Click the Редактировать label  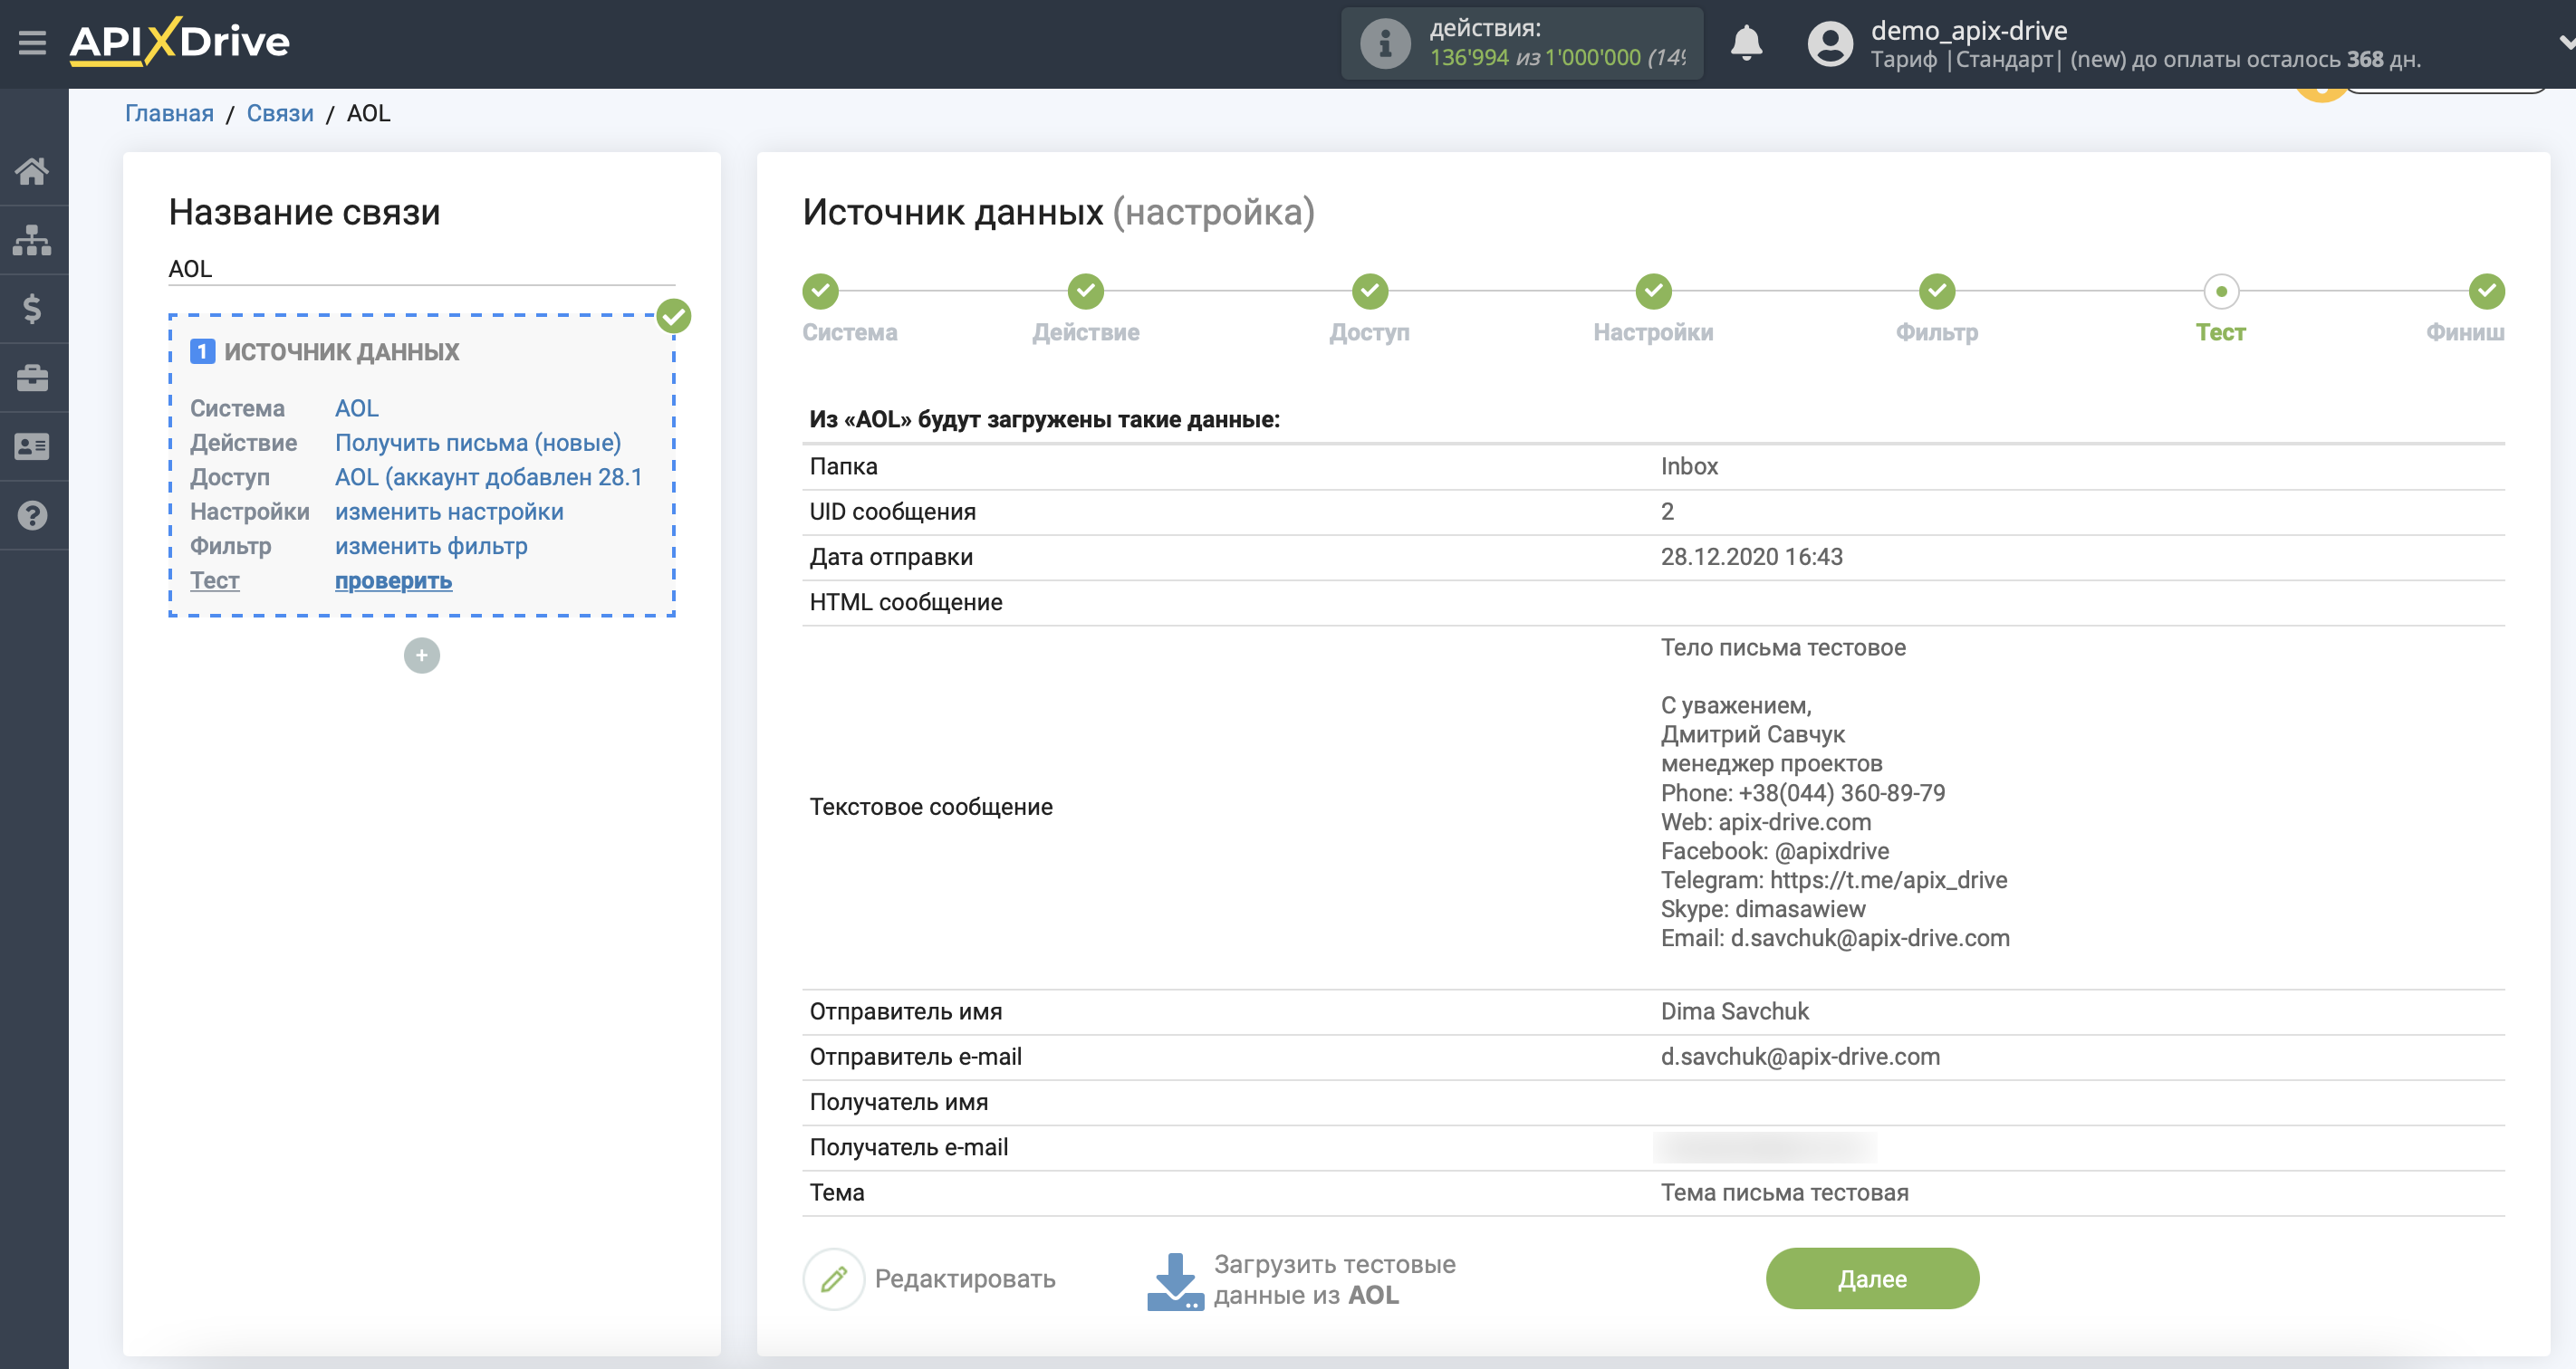tap(964, 1278)
